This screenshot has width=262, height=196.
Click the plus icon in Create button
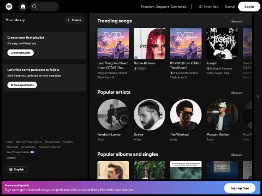[x=68, y=20]
